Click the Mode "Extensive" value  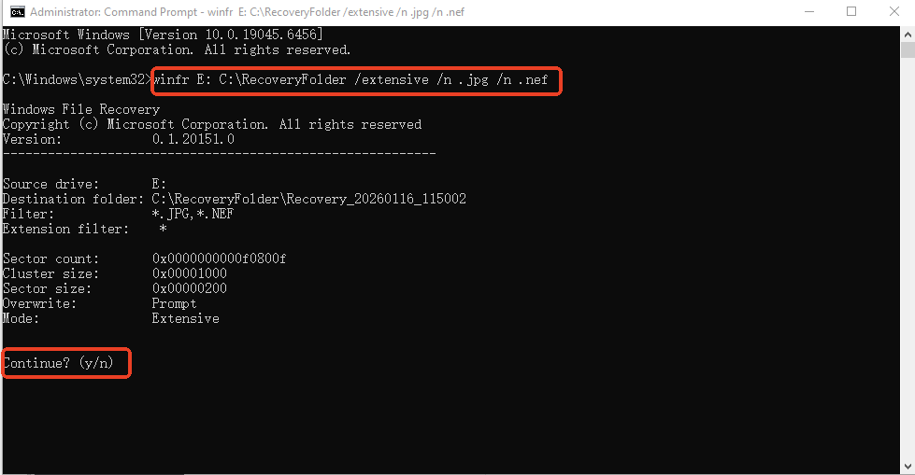185,318
